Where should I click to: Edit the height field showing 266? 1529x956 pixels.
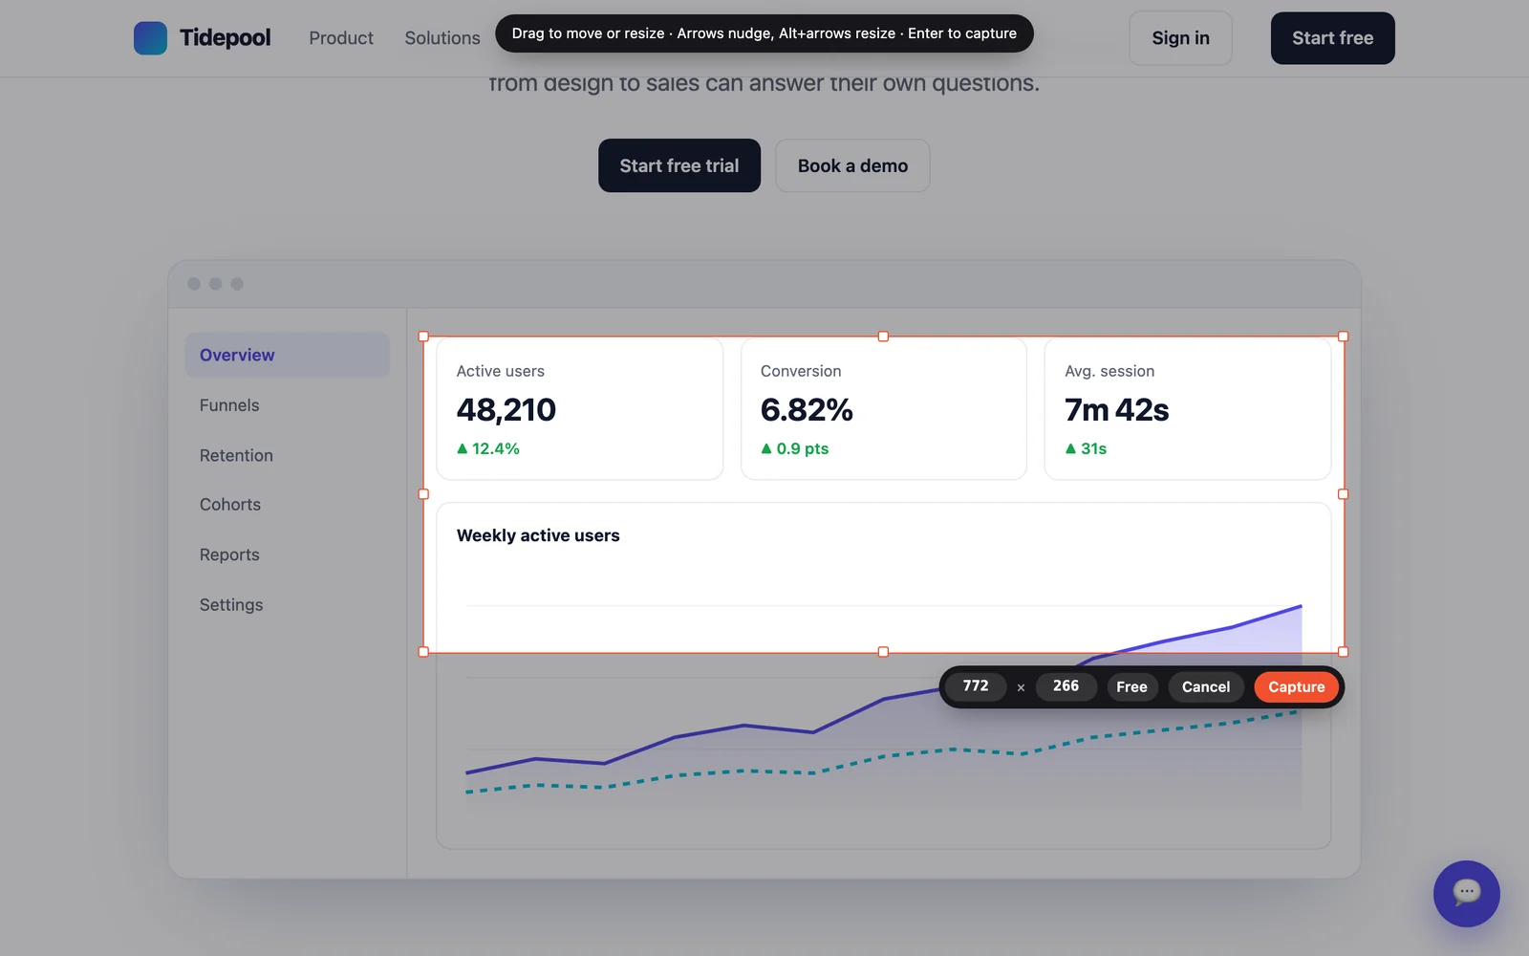click(1066, 685)
